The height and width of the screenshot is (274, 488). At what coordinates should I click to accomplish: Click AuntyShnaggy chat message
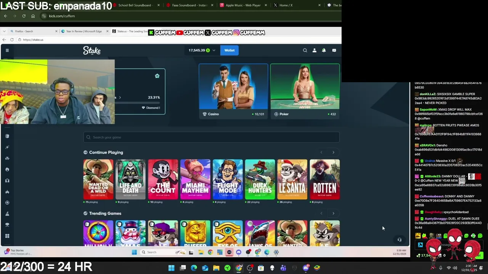449,223
